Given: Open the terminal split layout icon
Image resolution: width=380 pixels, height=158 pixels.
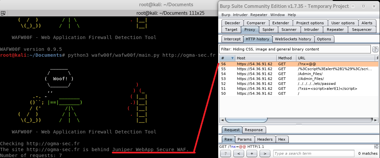Looking at the screenshot, I should [x=3, y=13].
